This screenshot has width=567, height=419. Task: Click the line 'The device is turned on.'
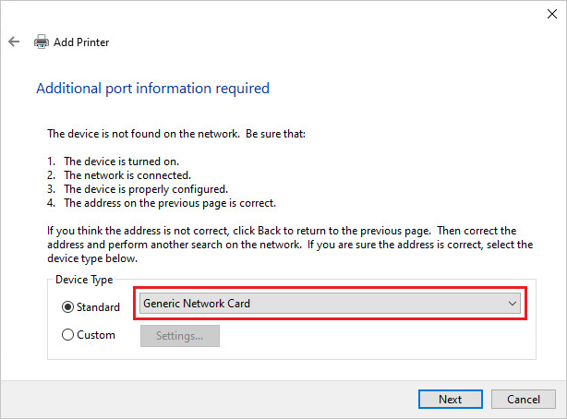tap(122, 162)
